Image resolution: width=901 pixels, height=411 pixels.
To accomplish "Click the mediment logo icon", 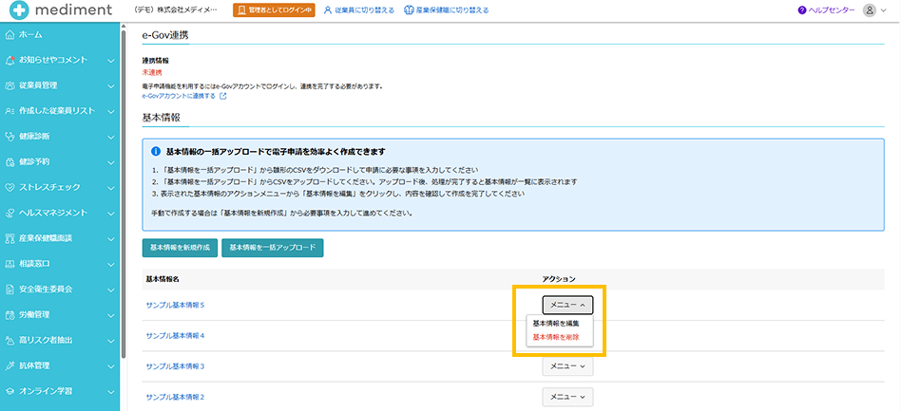I will pos(17,10).
